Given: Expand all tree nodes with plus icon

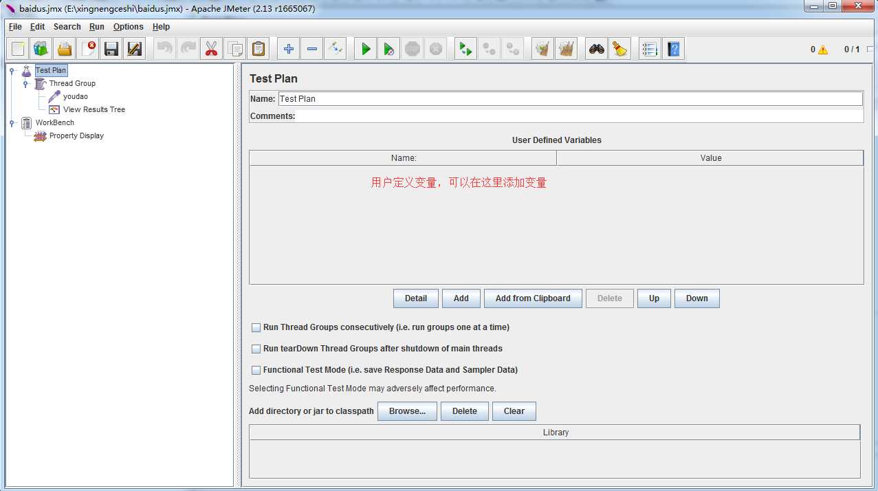Looking at the screenshot, I should pos(289,49).
